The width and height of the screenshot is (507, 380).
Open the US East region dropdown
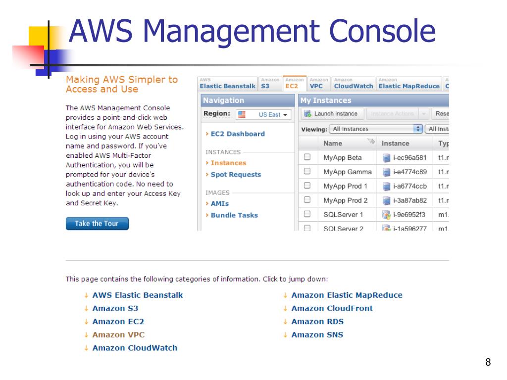point(263,114)
